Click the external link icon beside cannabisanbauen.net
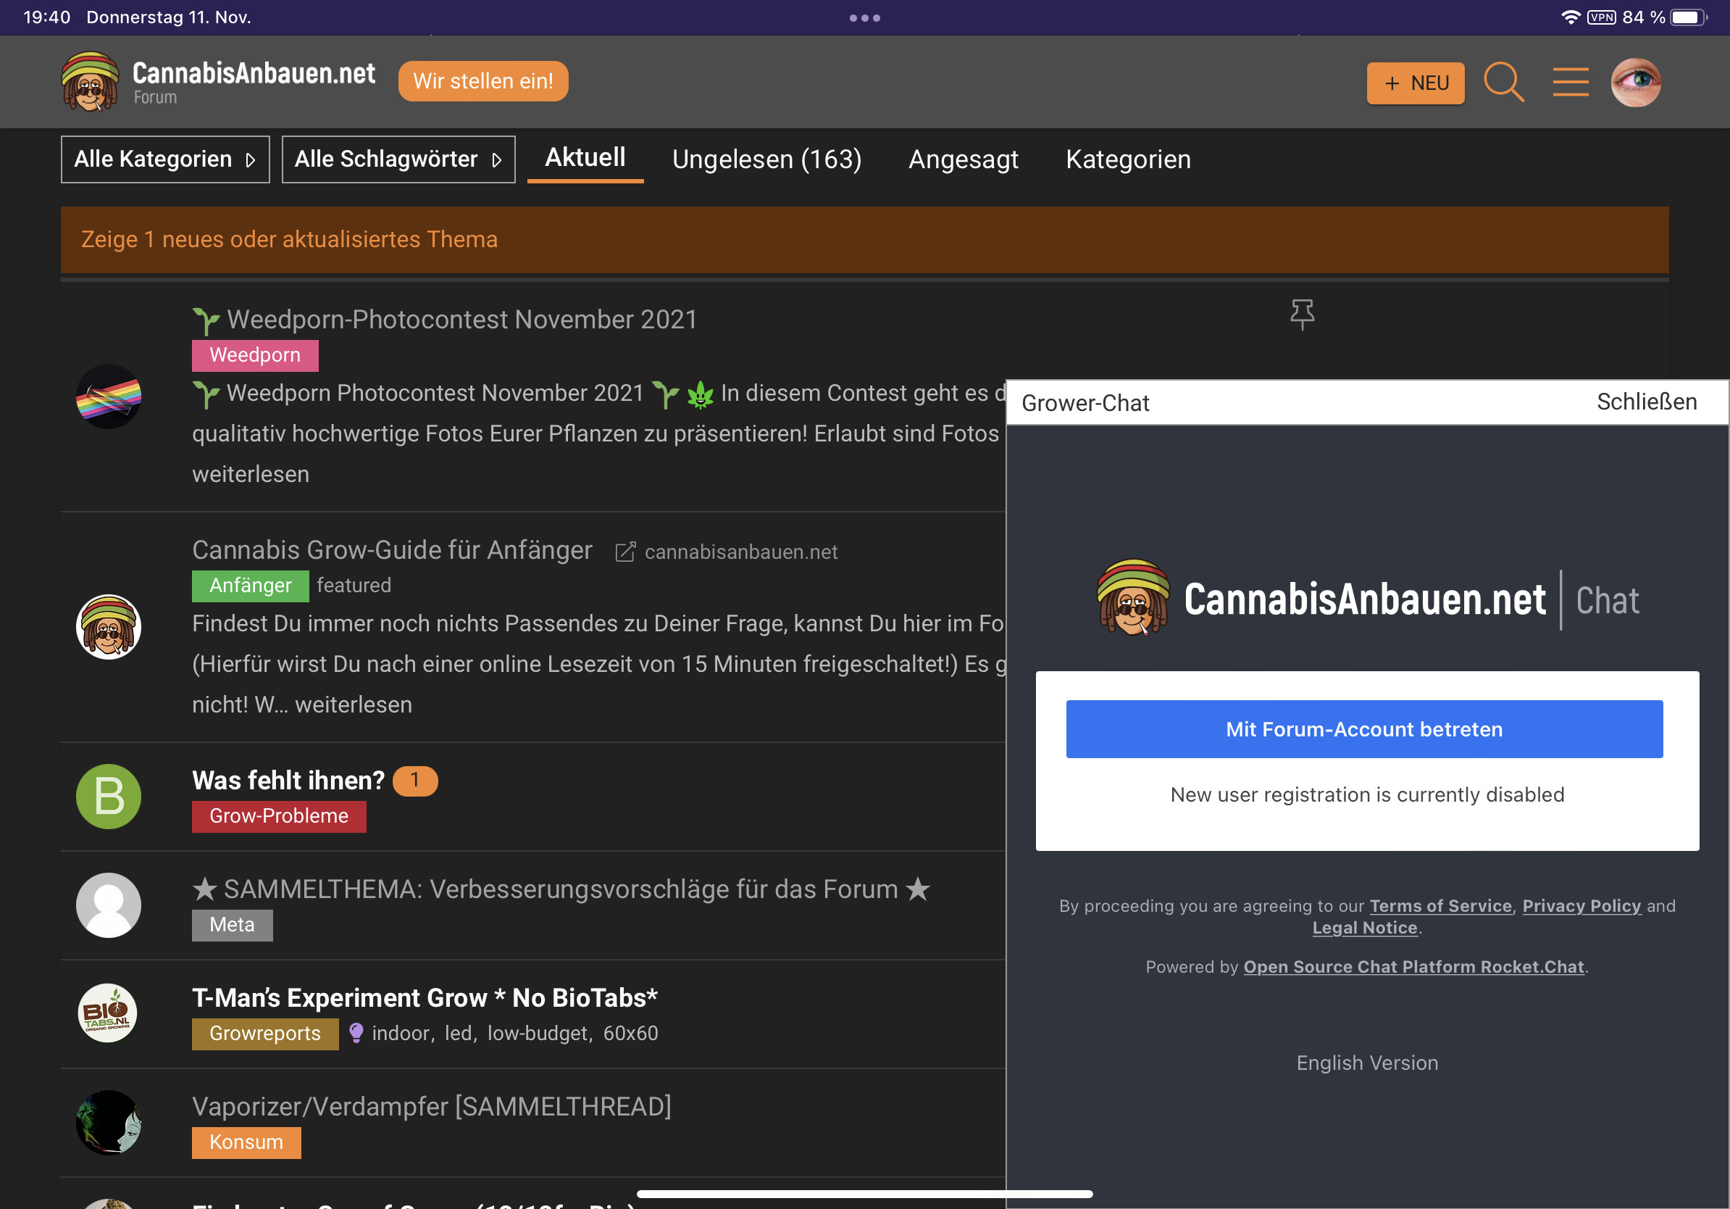 coord(624,552)
